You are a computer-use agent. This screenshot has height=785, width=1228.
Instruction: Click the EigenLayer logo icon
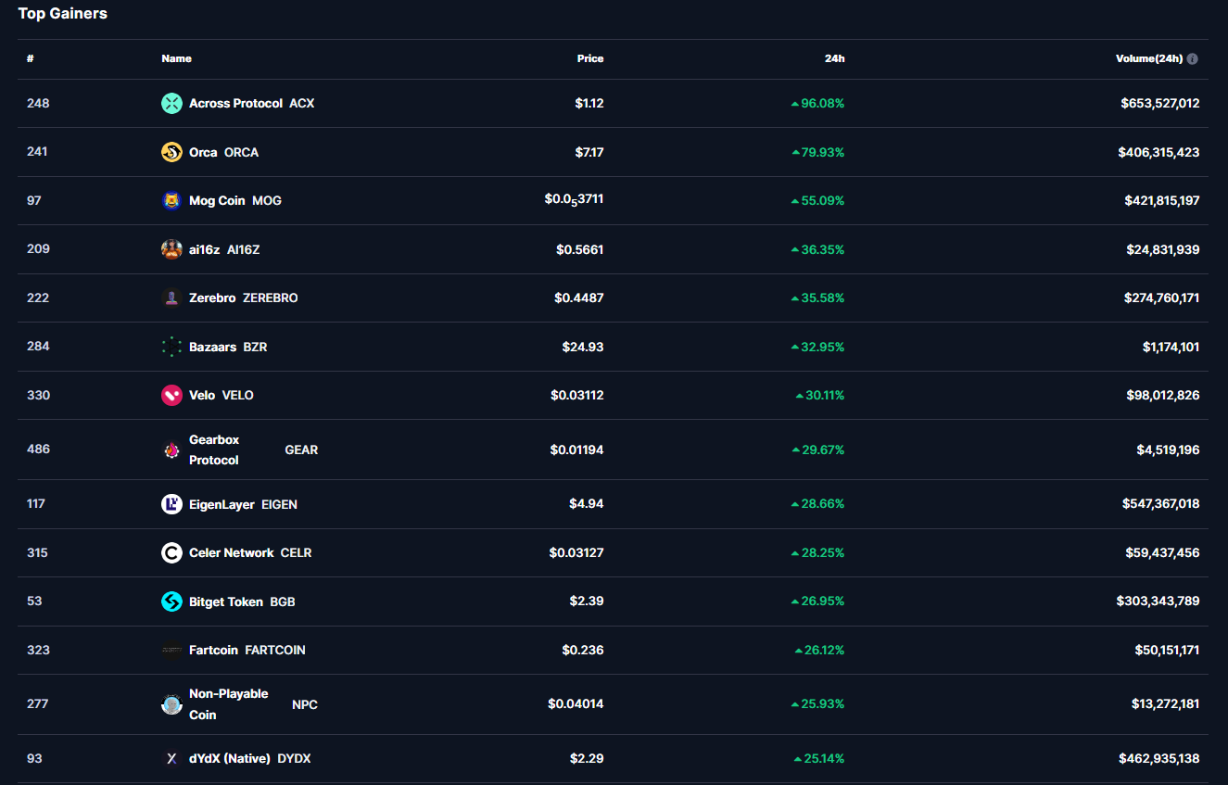point(171,504)
